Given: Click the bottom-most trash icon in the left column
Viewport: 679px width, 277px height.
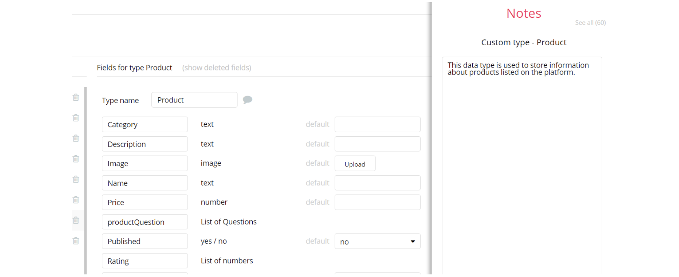Looking at the screenshot, I should pyautogui.click(x=76, y=241).
